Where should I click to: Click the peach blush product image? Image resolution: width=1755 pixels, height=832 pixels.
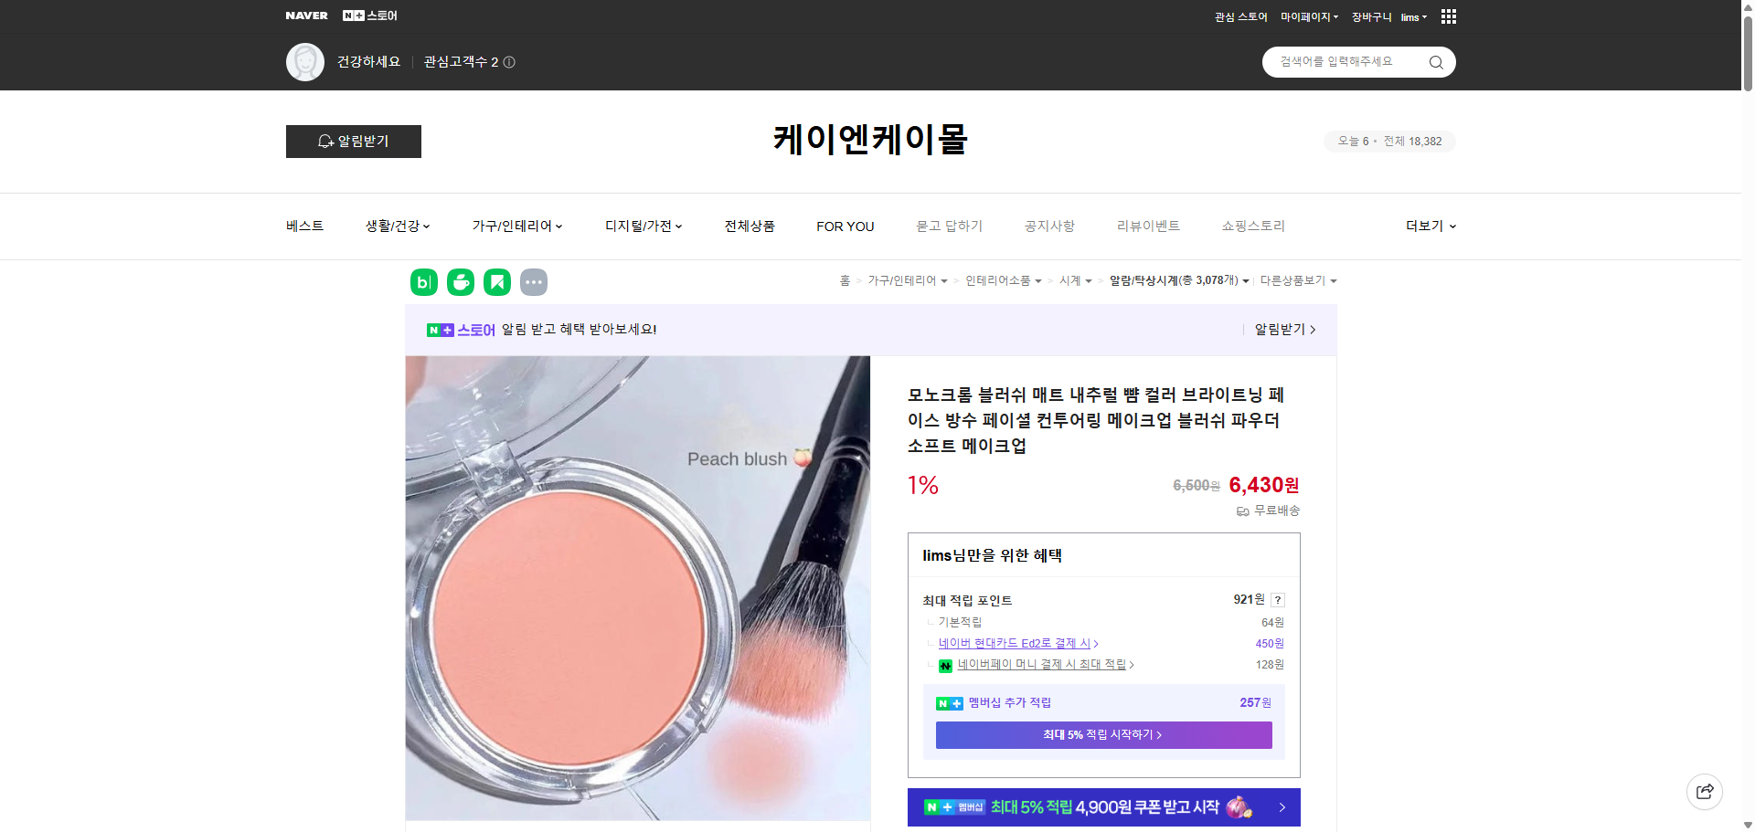pyautogui.click(x=637, y=587)
